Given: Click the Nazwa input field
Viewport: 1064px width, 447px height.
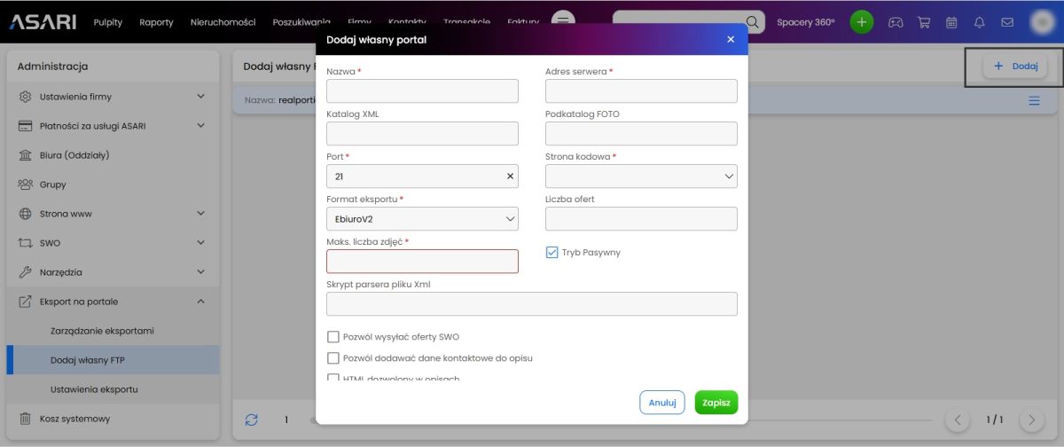Looking at the screenshot, I should click(422, 91).
